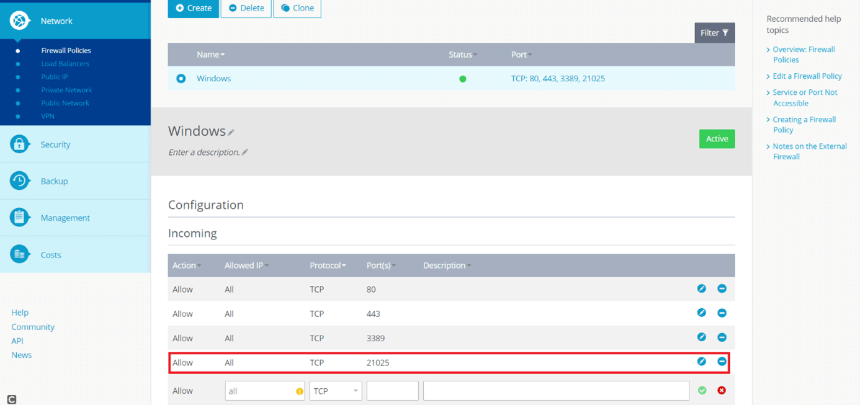Remove the port 80 rule
Image resolution: width=860 pixels, height=405 pixels.
pos(722,288)
